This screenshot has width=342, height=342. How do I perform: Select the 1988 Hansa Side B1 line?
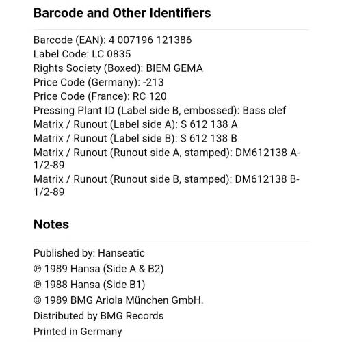coord(89,285)
